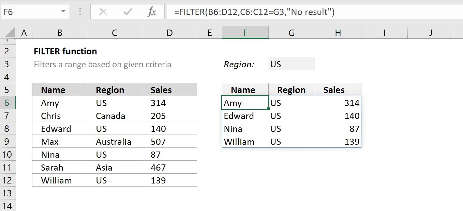Click the results 'Sales' header in column H
Image resolution: width=463 pixels, height=211 pixels.
[338, 90]
